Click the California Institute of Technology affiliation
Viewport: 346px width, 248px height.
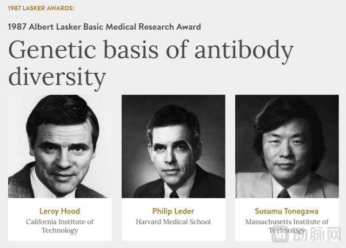[59, 226]
